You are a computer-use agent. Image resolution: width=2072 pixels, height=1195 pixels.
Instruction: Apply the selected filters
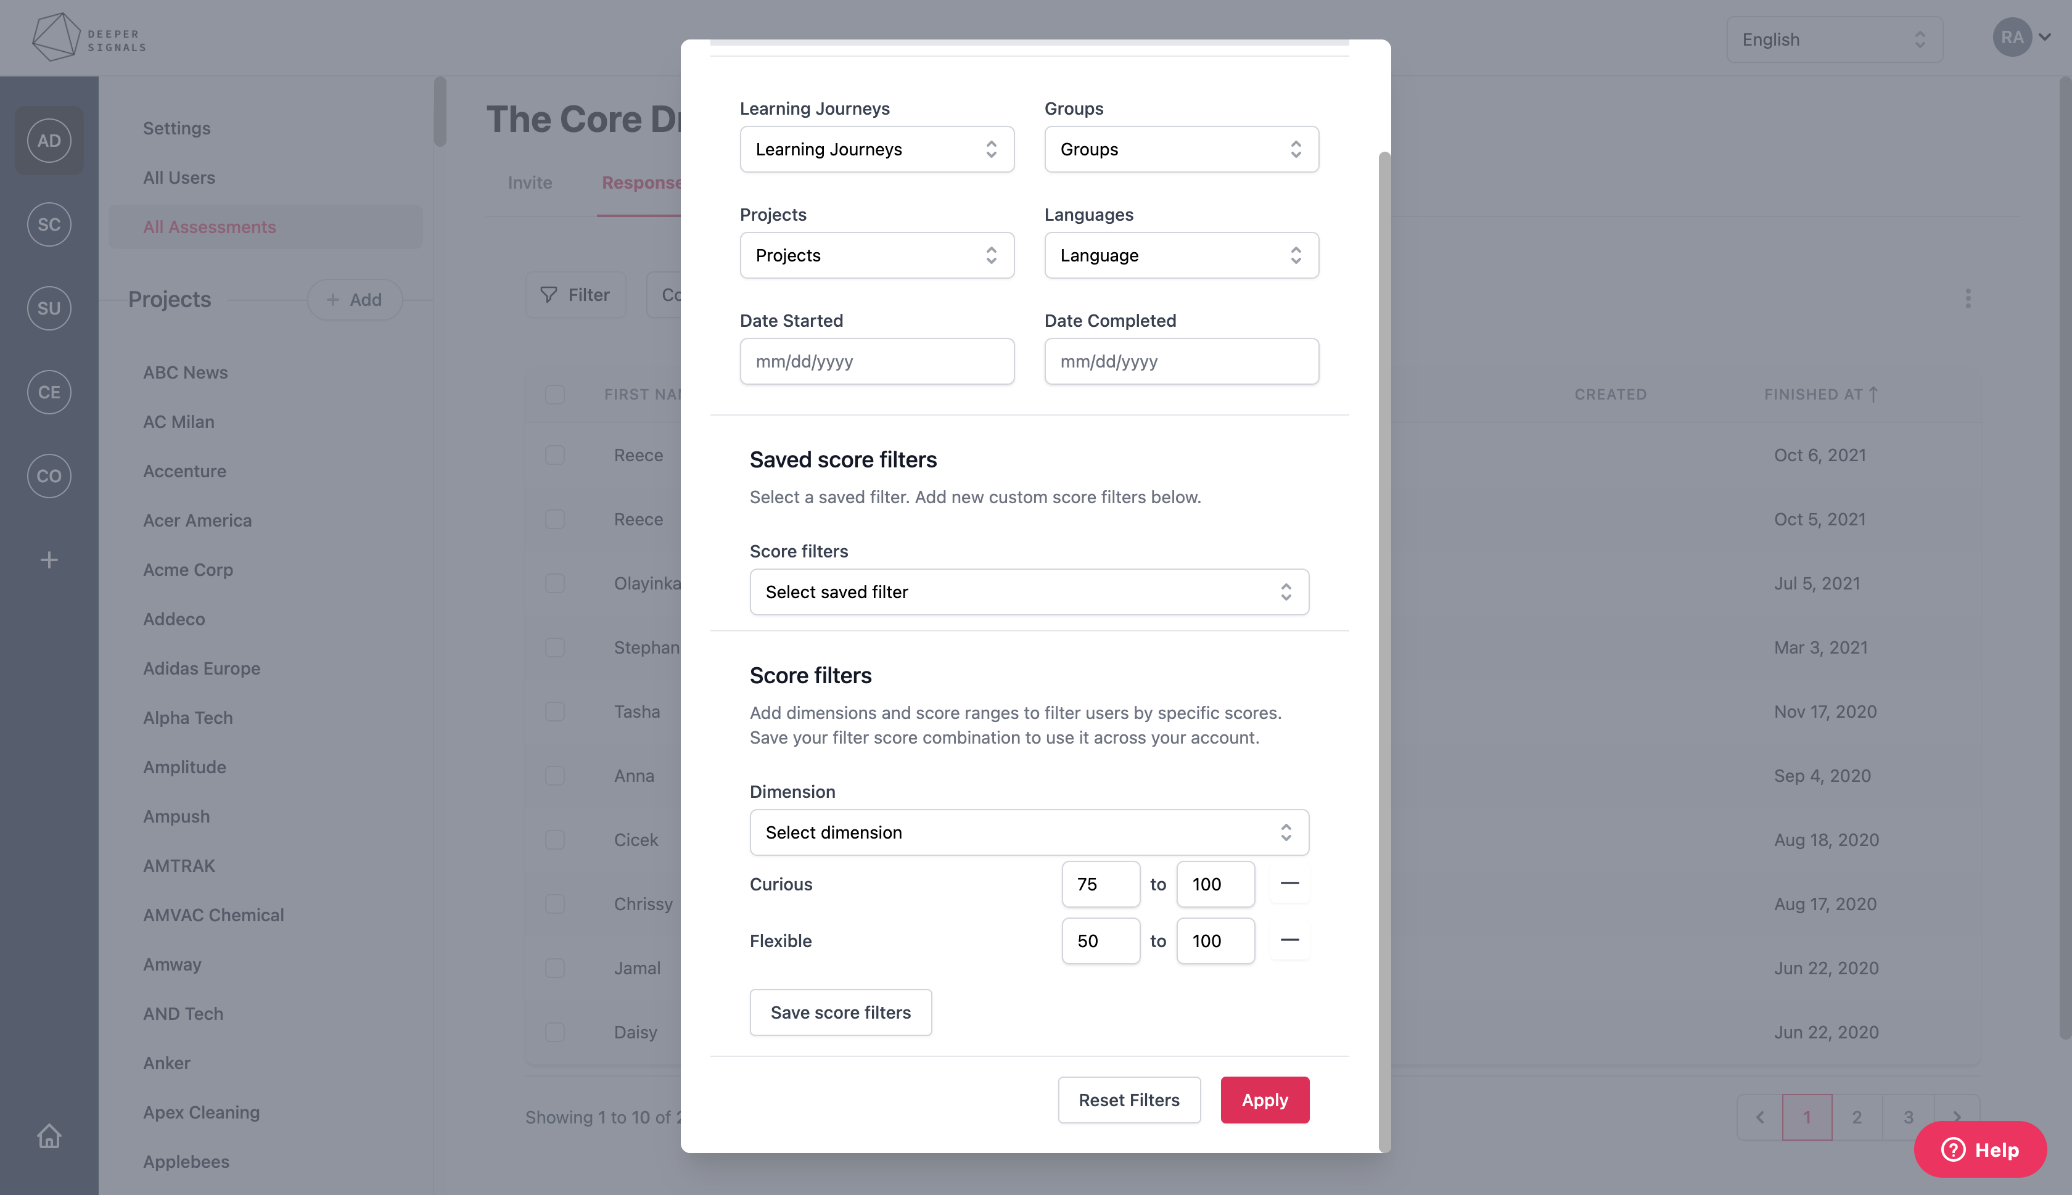[x=1265, y=1100]
